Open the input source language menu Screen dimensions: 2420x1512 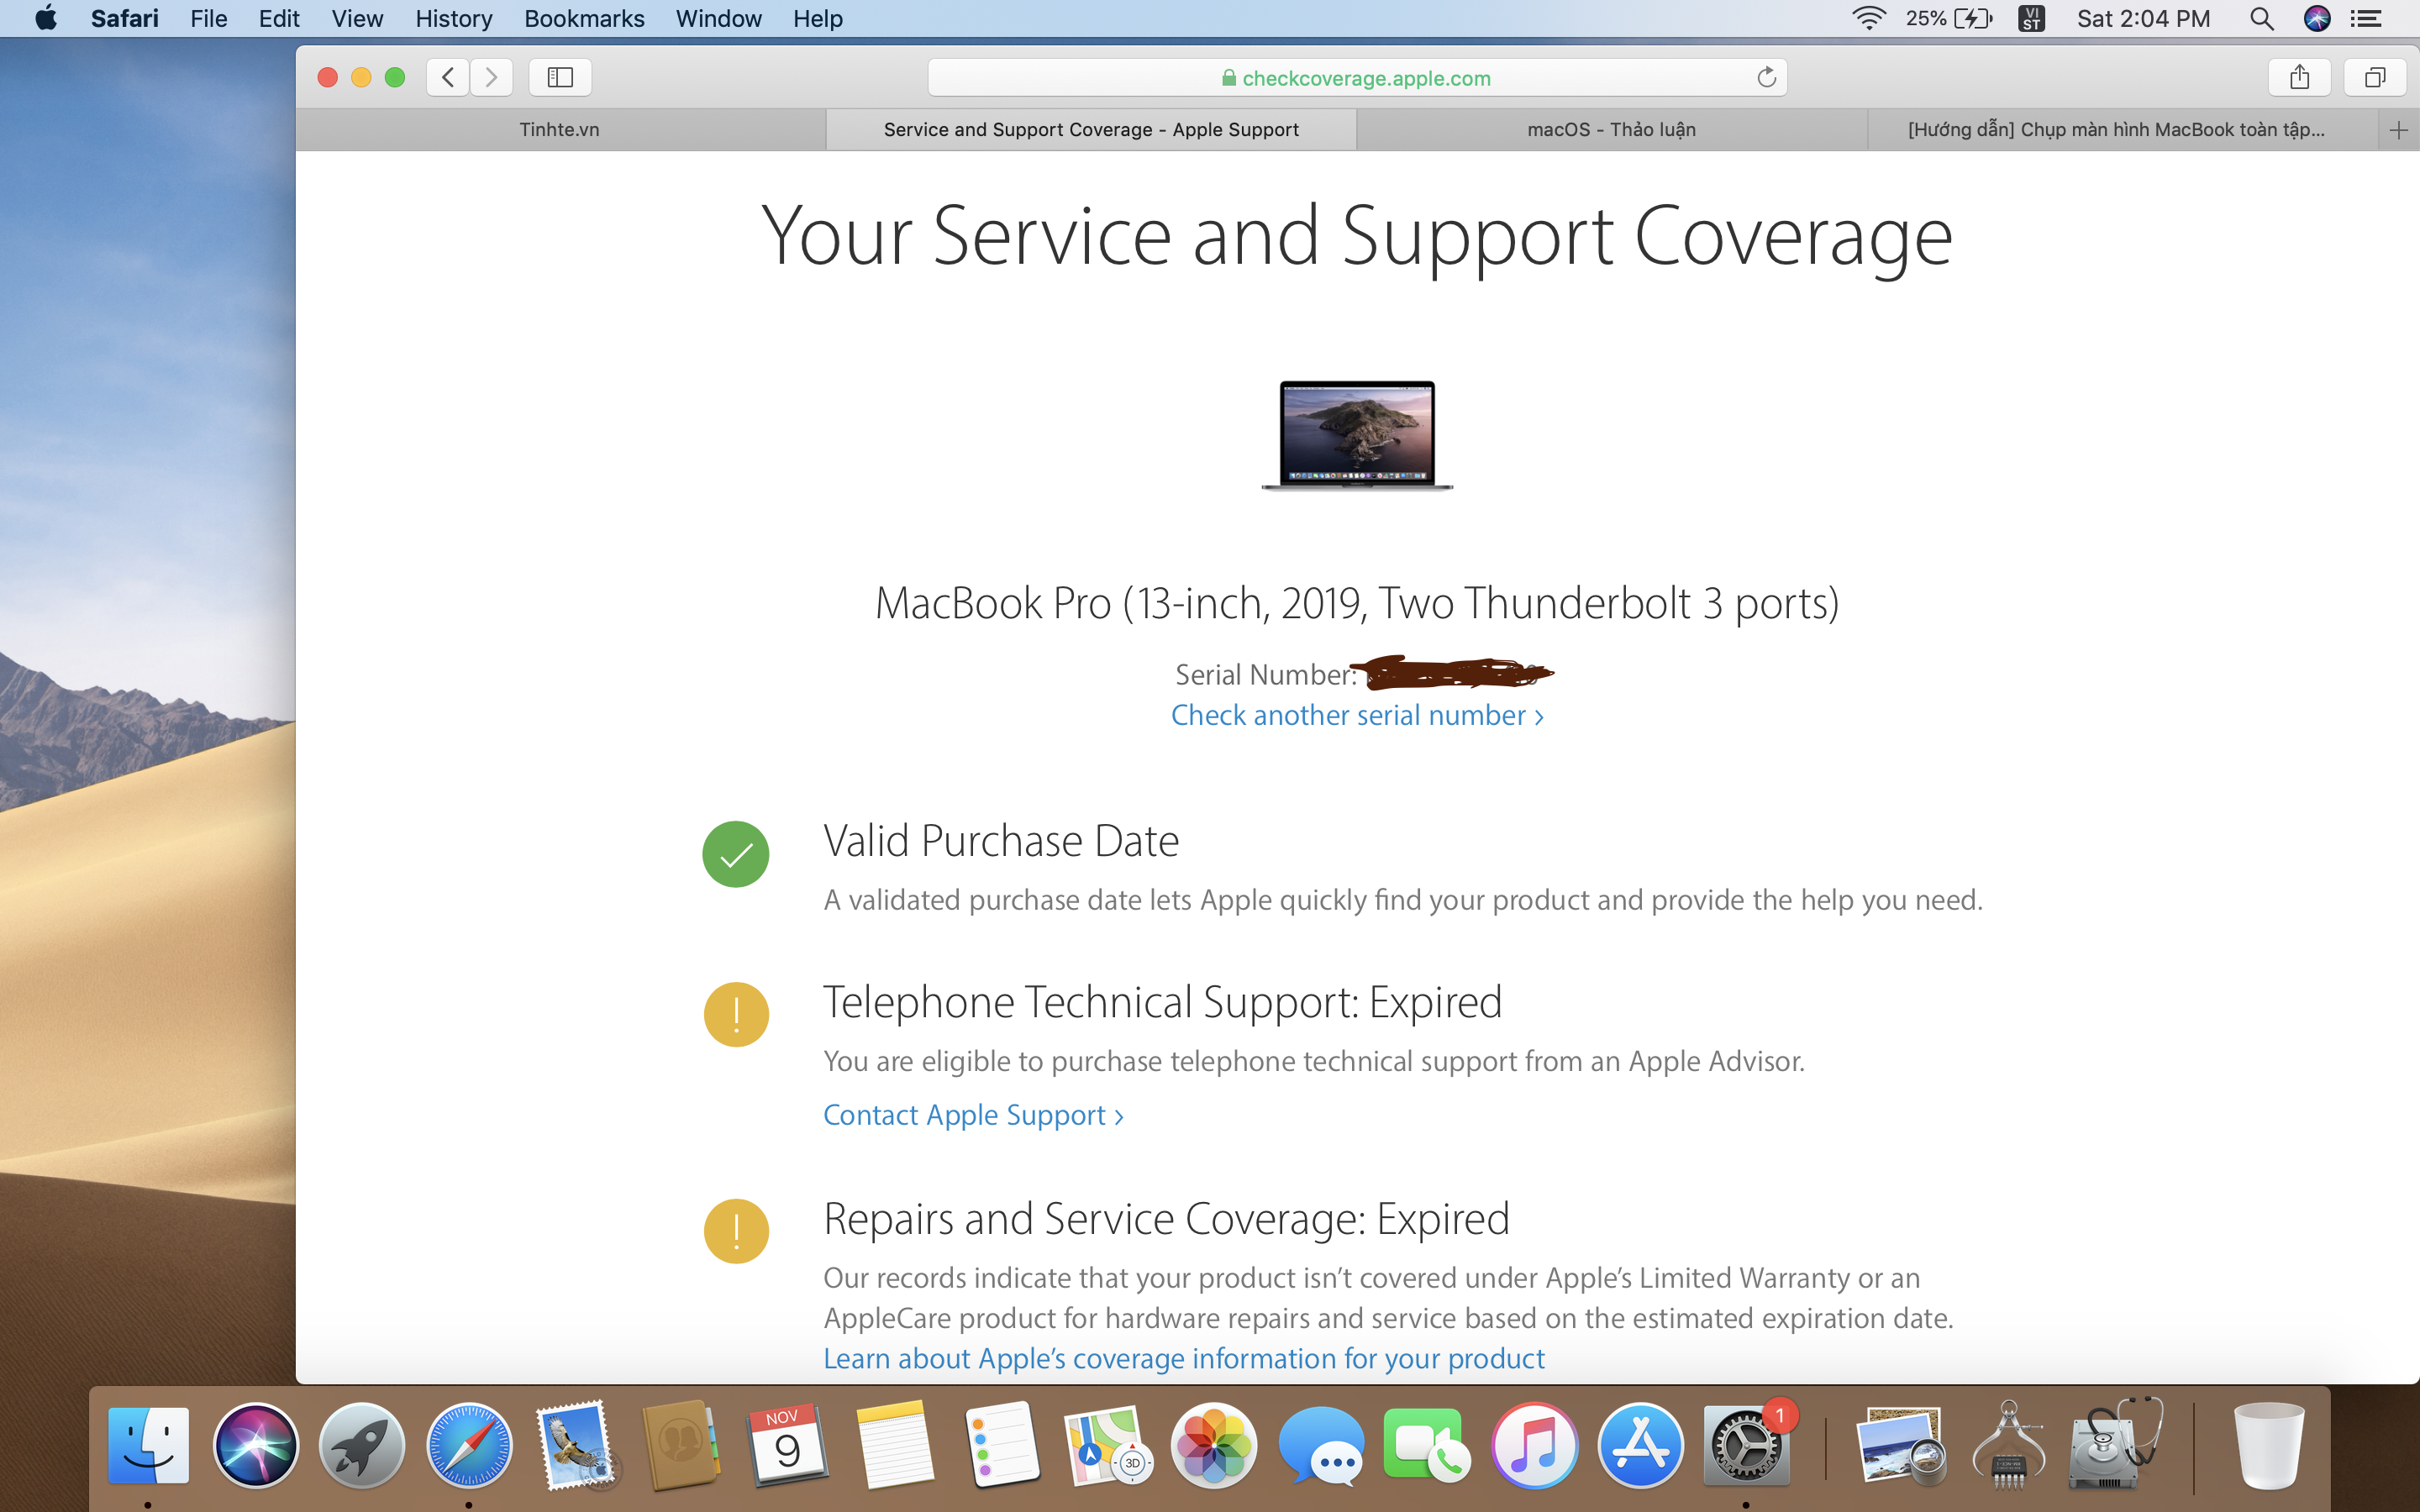pos(2031,18)
